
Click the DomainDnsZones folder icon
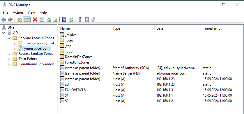62,57
